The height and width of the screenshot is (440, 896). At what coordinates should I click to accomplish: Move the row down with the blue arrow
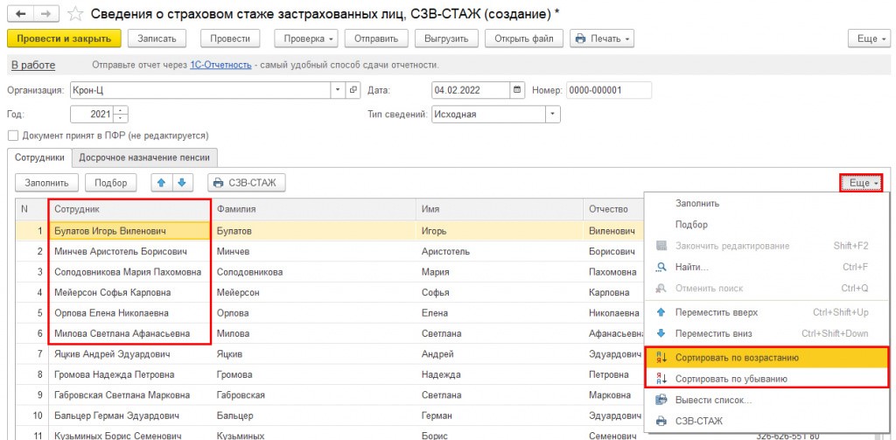[x=182, y=183]
